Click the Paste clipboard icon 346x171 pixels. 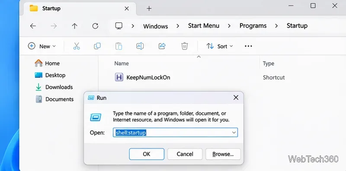pyautogui.click(x=119, y=46)
